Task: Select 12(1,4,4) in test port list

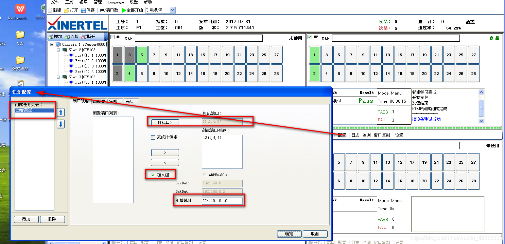Action: click(x=212, y=138)
